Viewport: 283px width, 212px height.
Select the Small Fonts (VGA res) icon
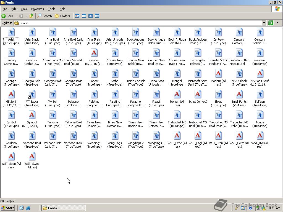(x=239, y=95)
